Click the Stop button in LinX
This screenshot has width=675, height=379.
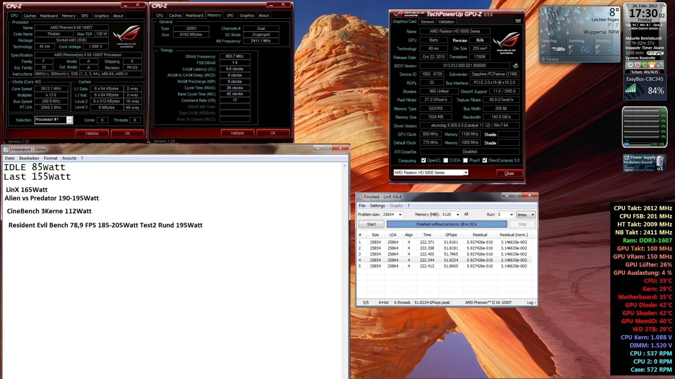pyautogui.click(x=522, y=224)
